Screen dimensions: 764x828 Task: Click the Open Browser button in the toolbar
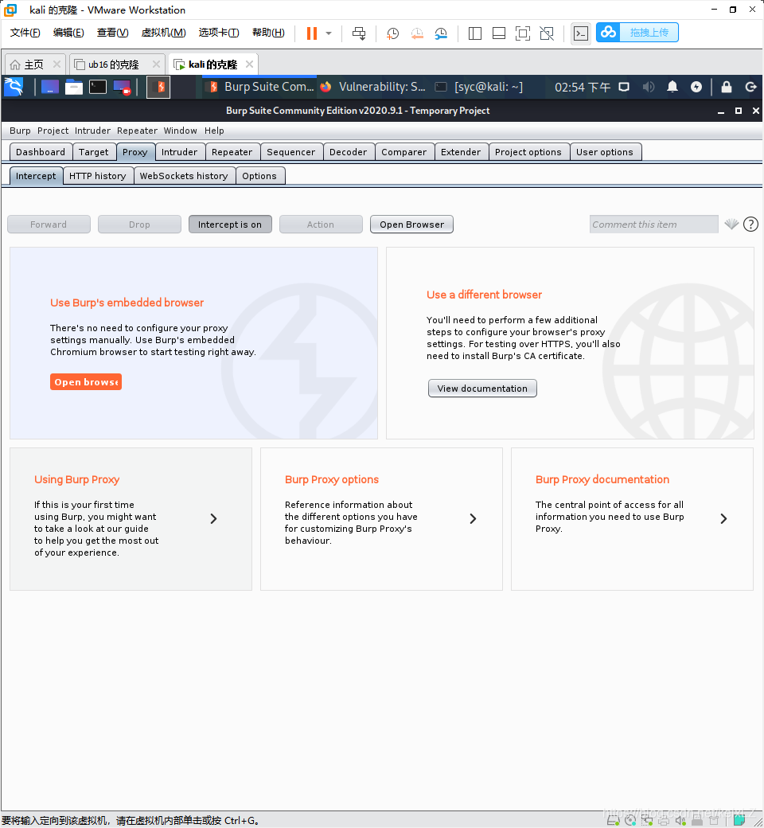point(411,225)
